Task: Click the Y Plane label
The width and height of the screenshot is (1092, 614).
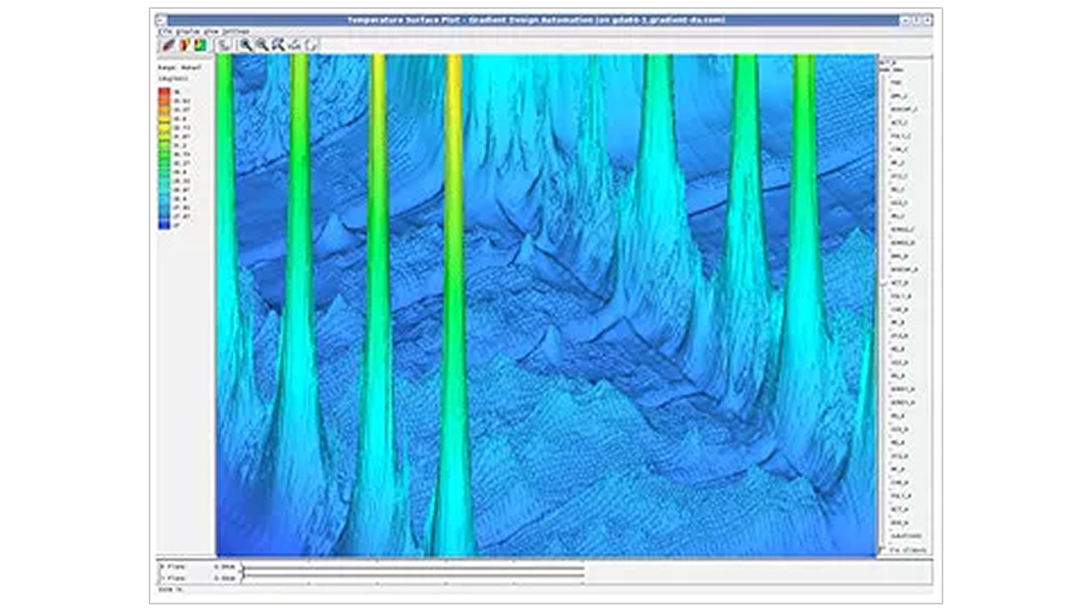Action: click(x=173, y=578)
